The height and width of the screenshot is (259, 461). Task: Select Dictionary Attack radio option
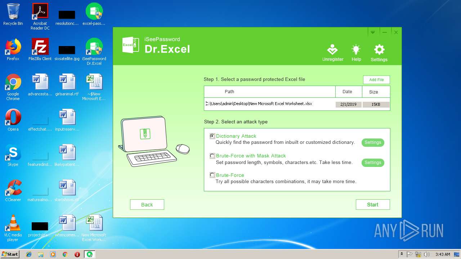point(212,136)
